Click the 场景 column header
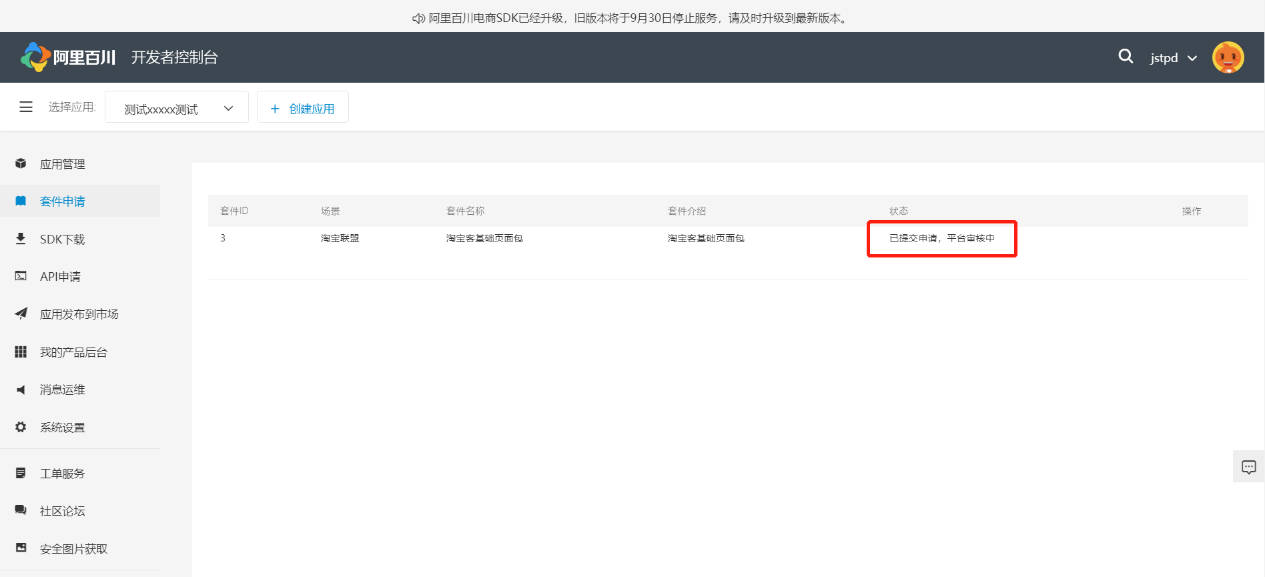This screenshot has width=1265, height=577. pyautogui.click(x=330, y=211)
